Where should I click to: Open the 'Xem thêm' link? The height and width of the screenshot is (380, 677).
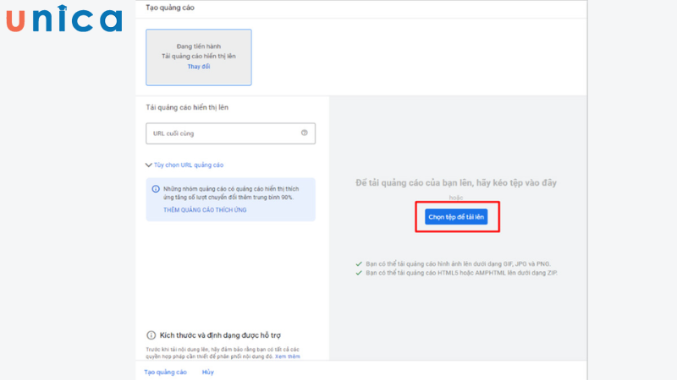(288, 356)
